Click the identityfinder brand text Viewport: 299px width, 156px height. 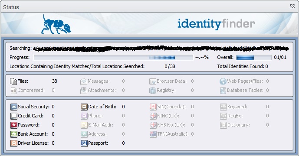click(216, 24)
